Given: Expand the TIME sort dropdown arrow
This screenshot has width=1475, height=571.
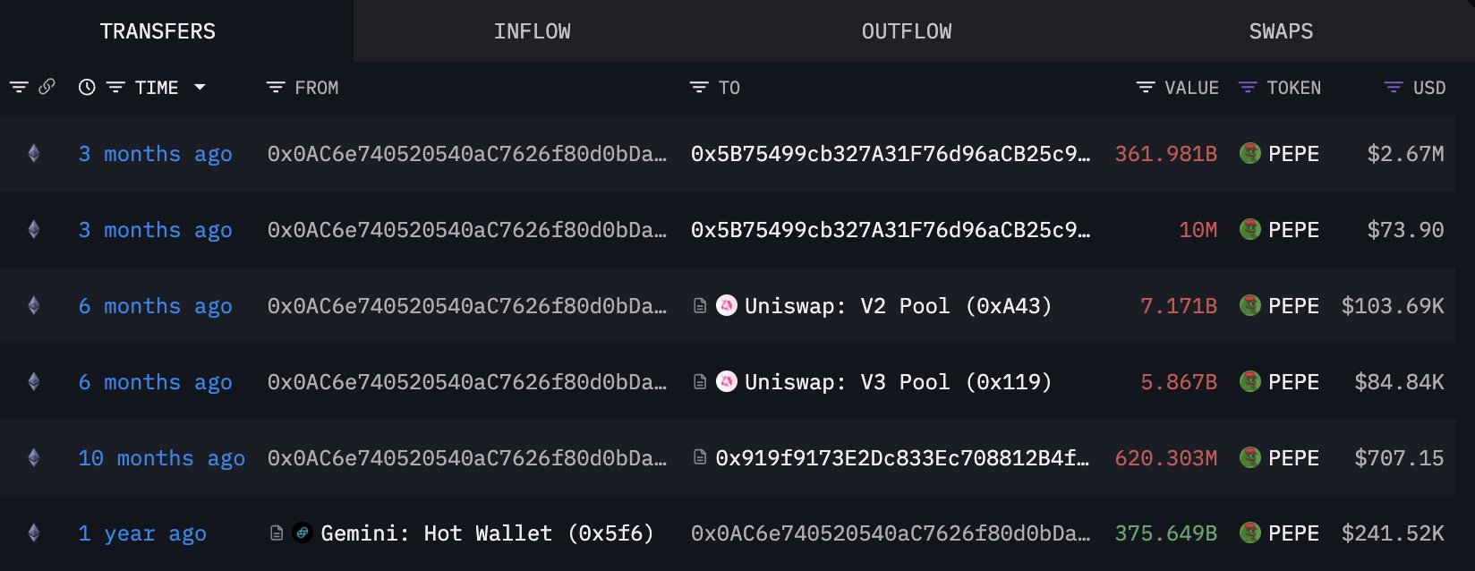Looking at the screenshot, I should (200, 88).
